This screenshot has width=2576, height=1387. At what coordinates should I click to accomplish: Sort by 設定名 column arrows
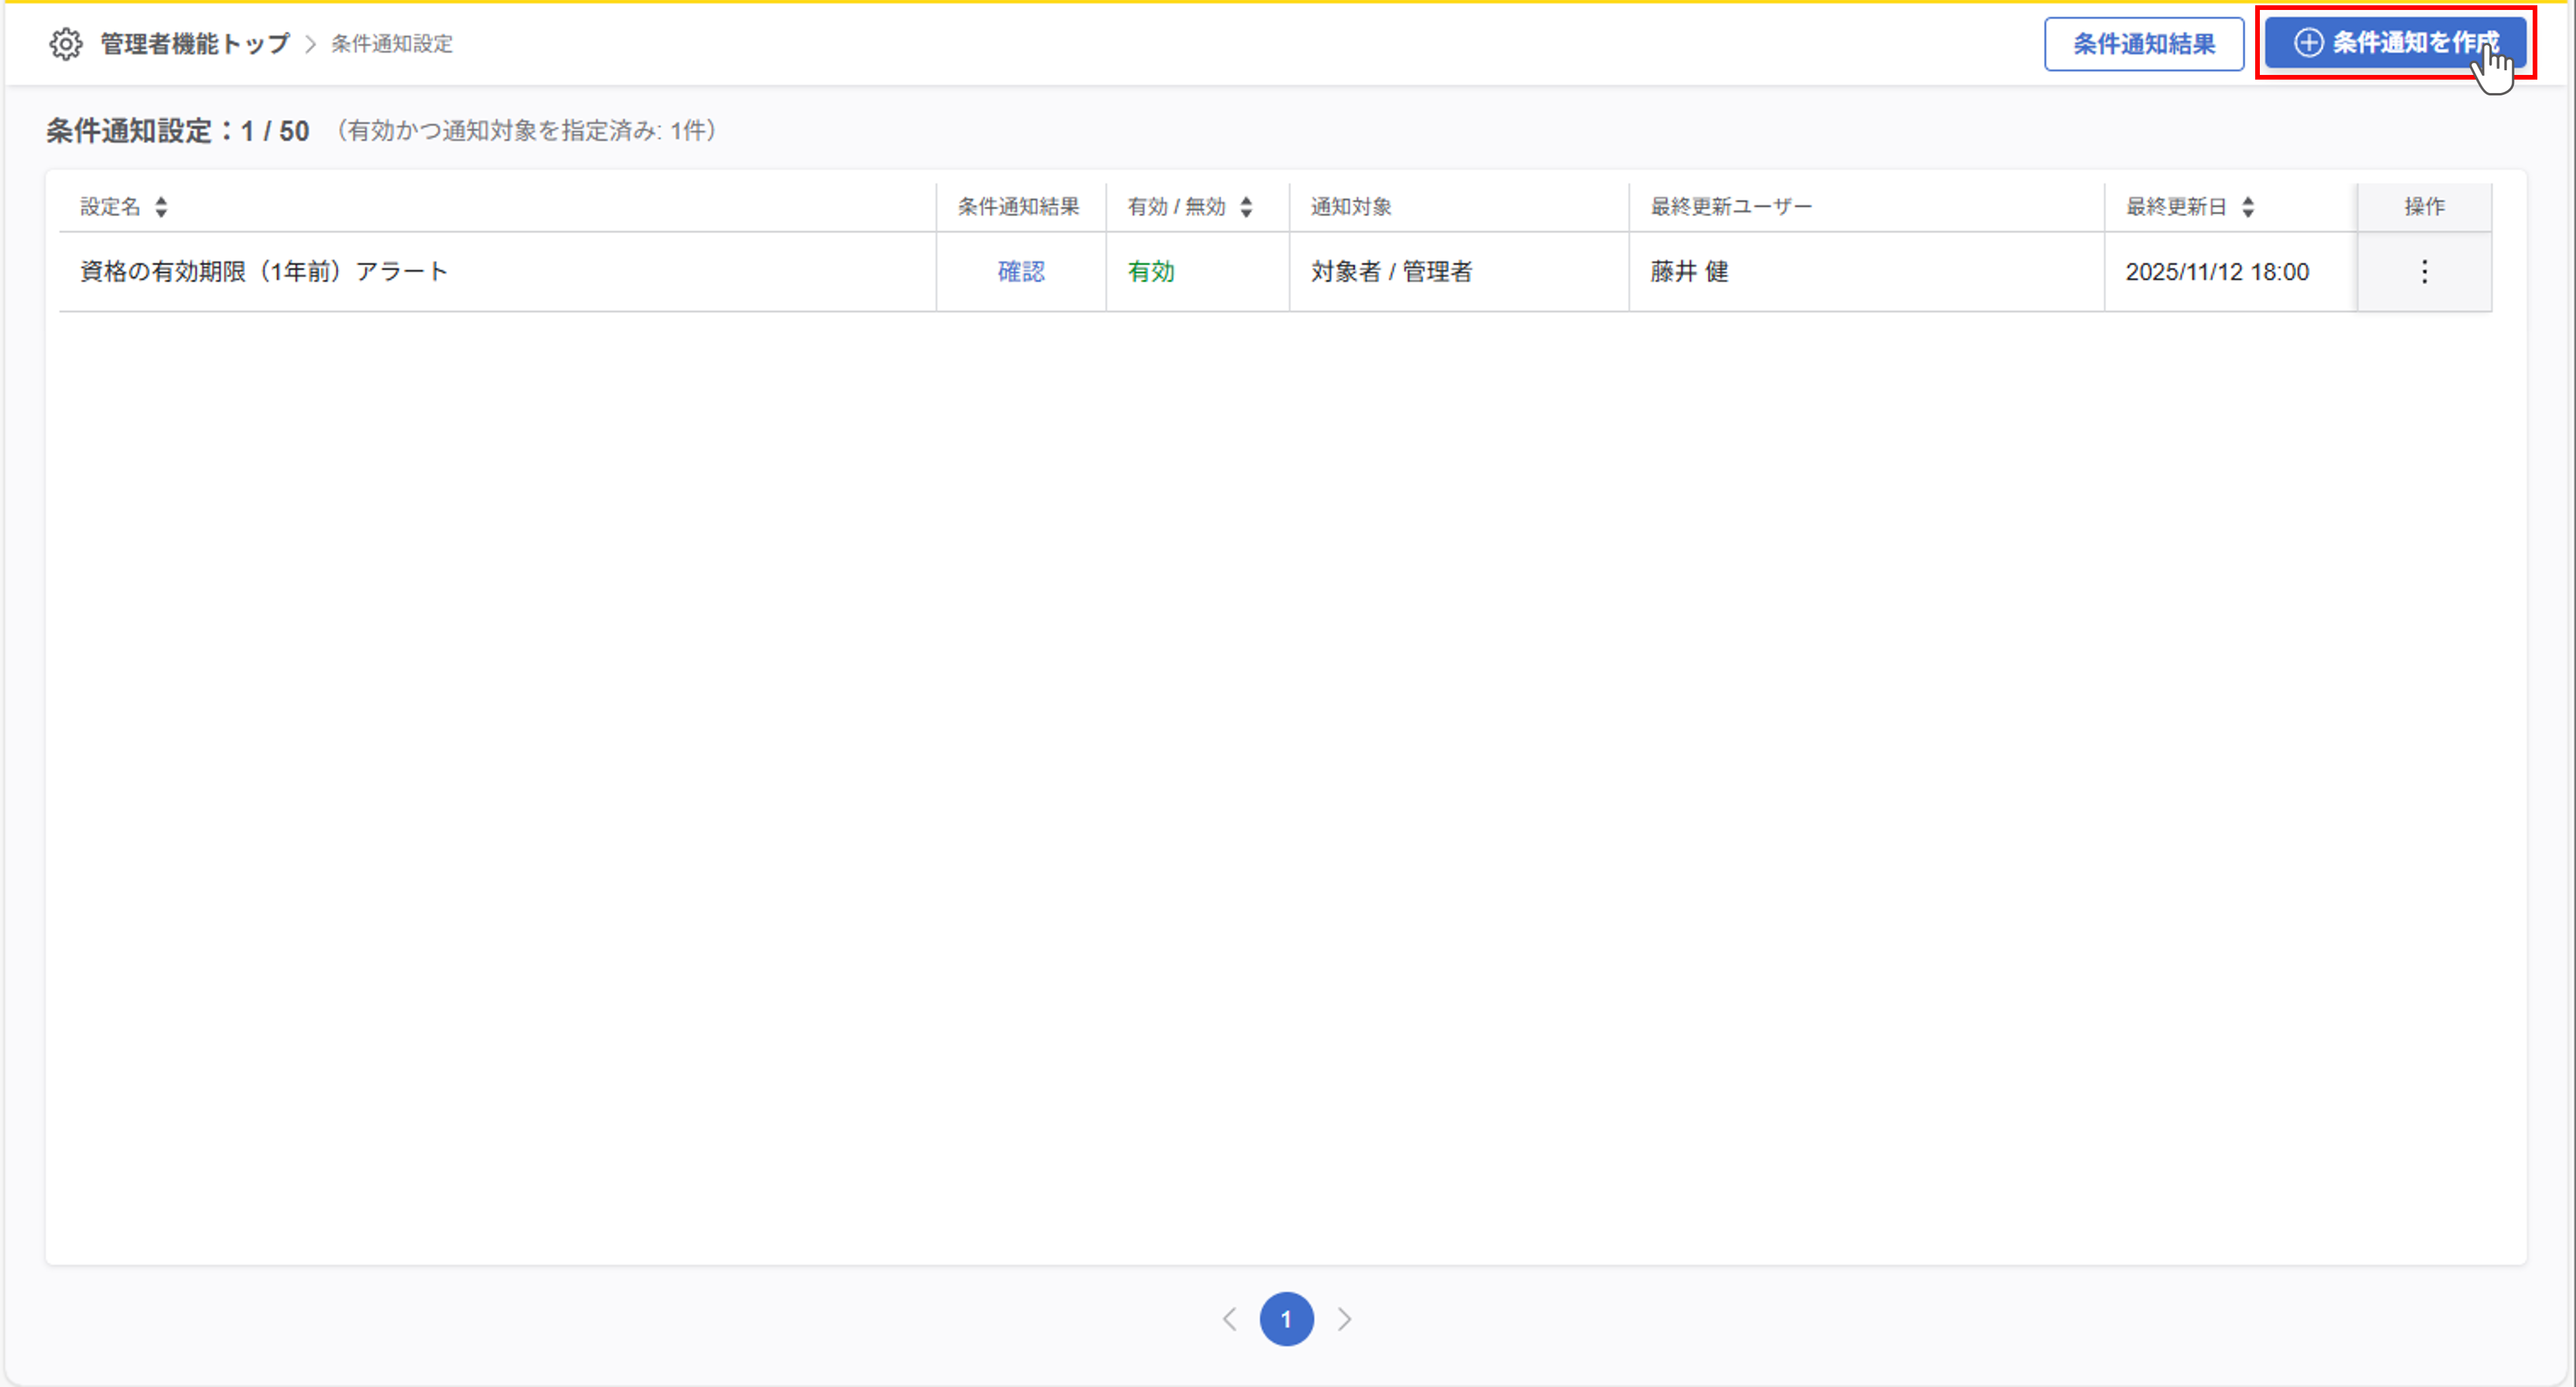point(161,207)
